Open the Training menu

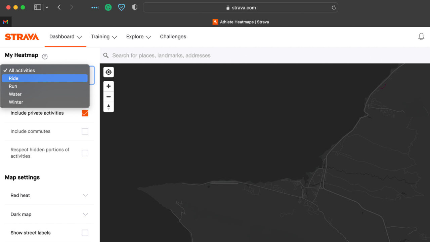coord(104,37)
